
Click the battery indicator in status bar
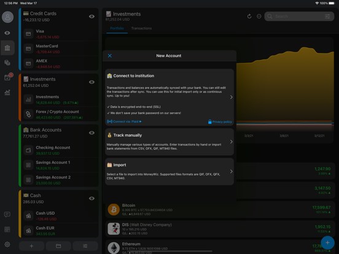pos(332,3)
